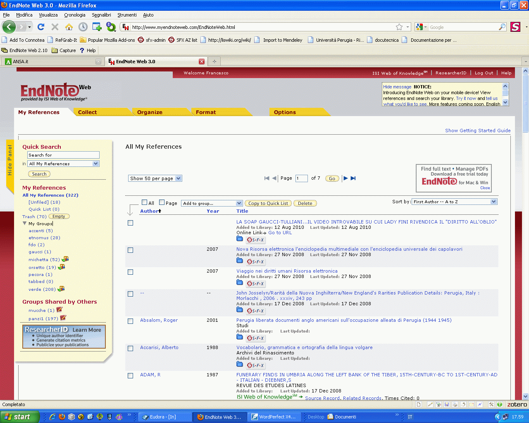The width and height of the screenshot is (529, 423).
Task: Bookmark this page with the star
Action: point(399,27)
